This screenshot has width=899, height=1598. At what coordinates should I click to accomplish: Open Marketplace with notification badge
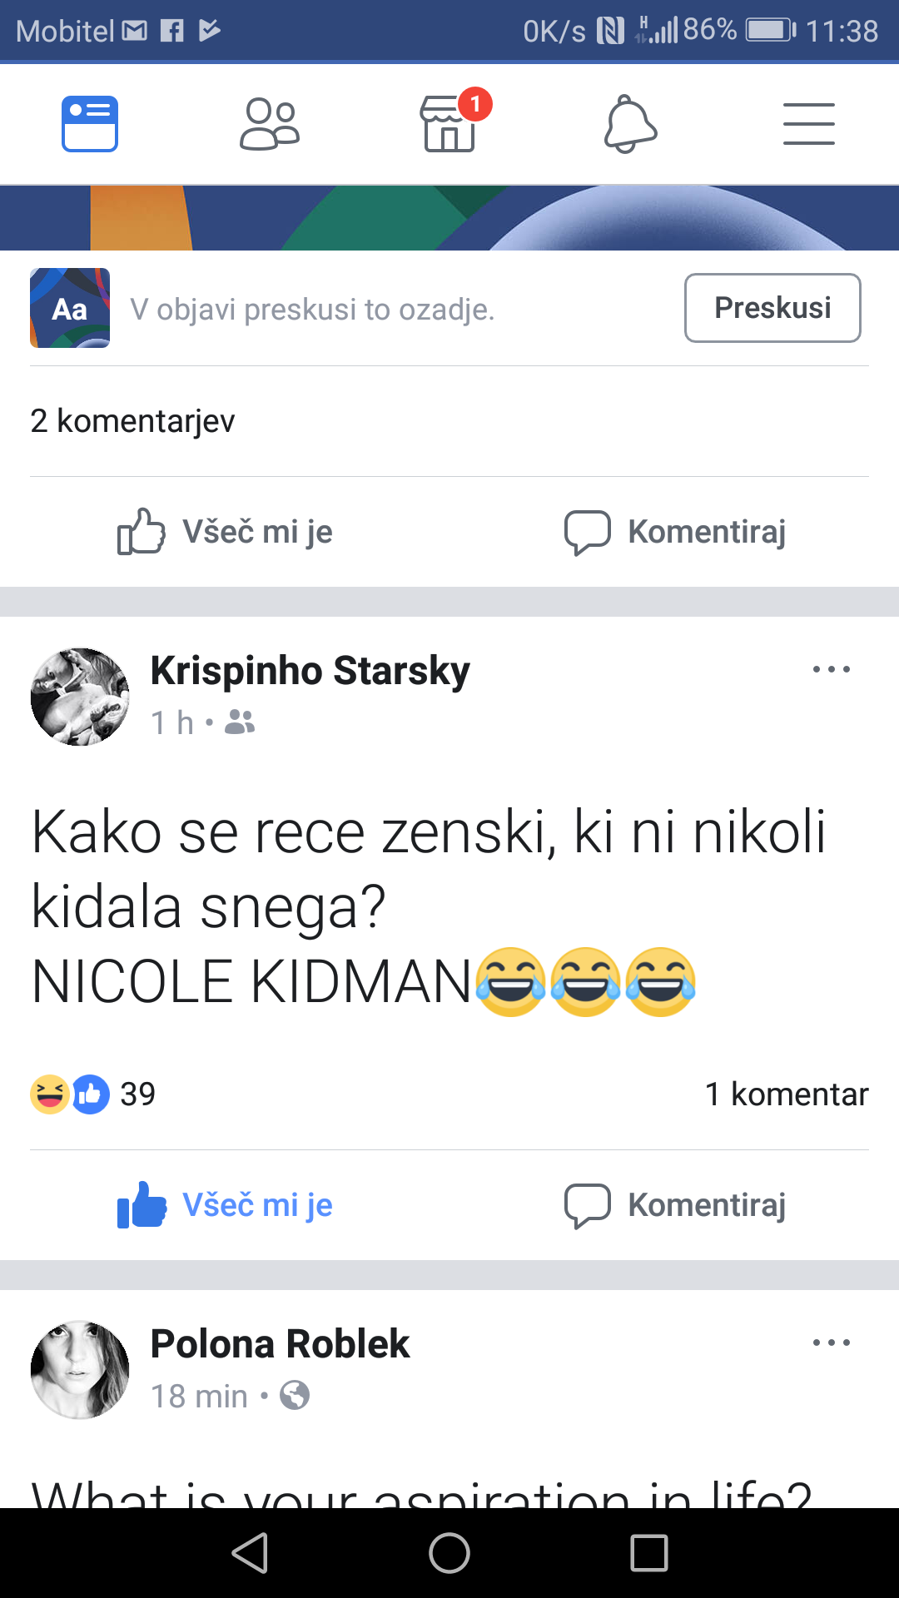pos(449,124)
